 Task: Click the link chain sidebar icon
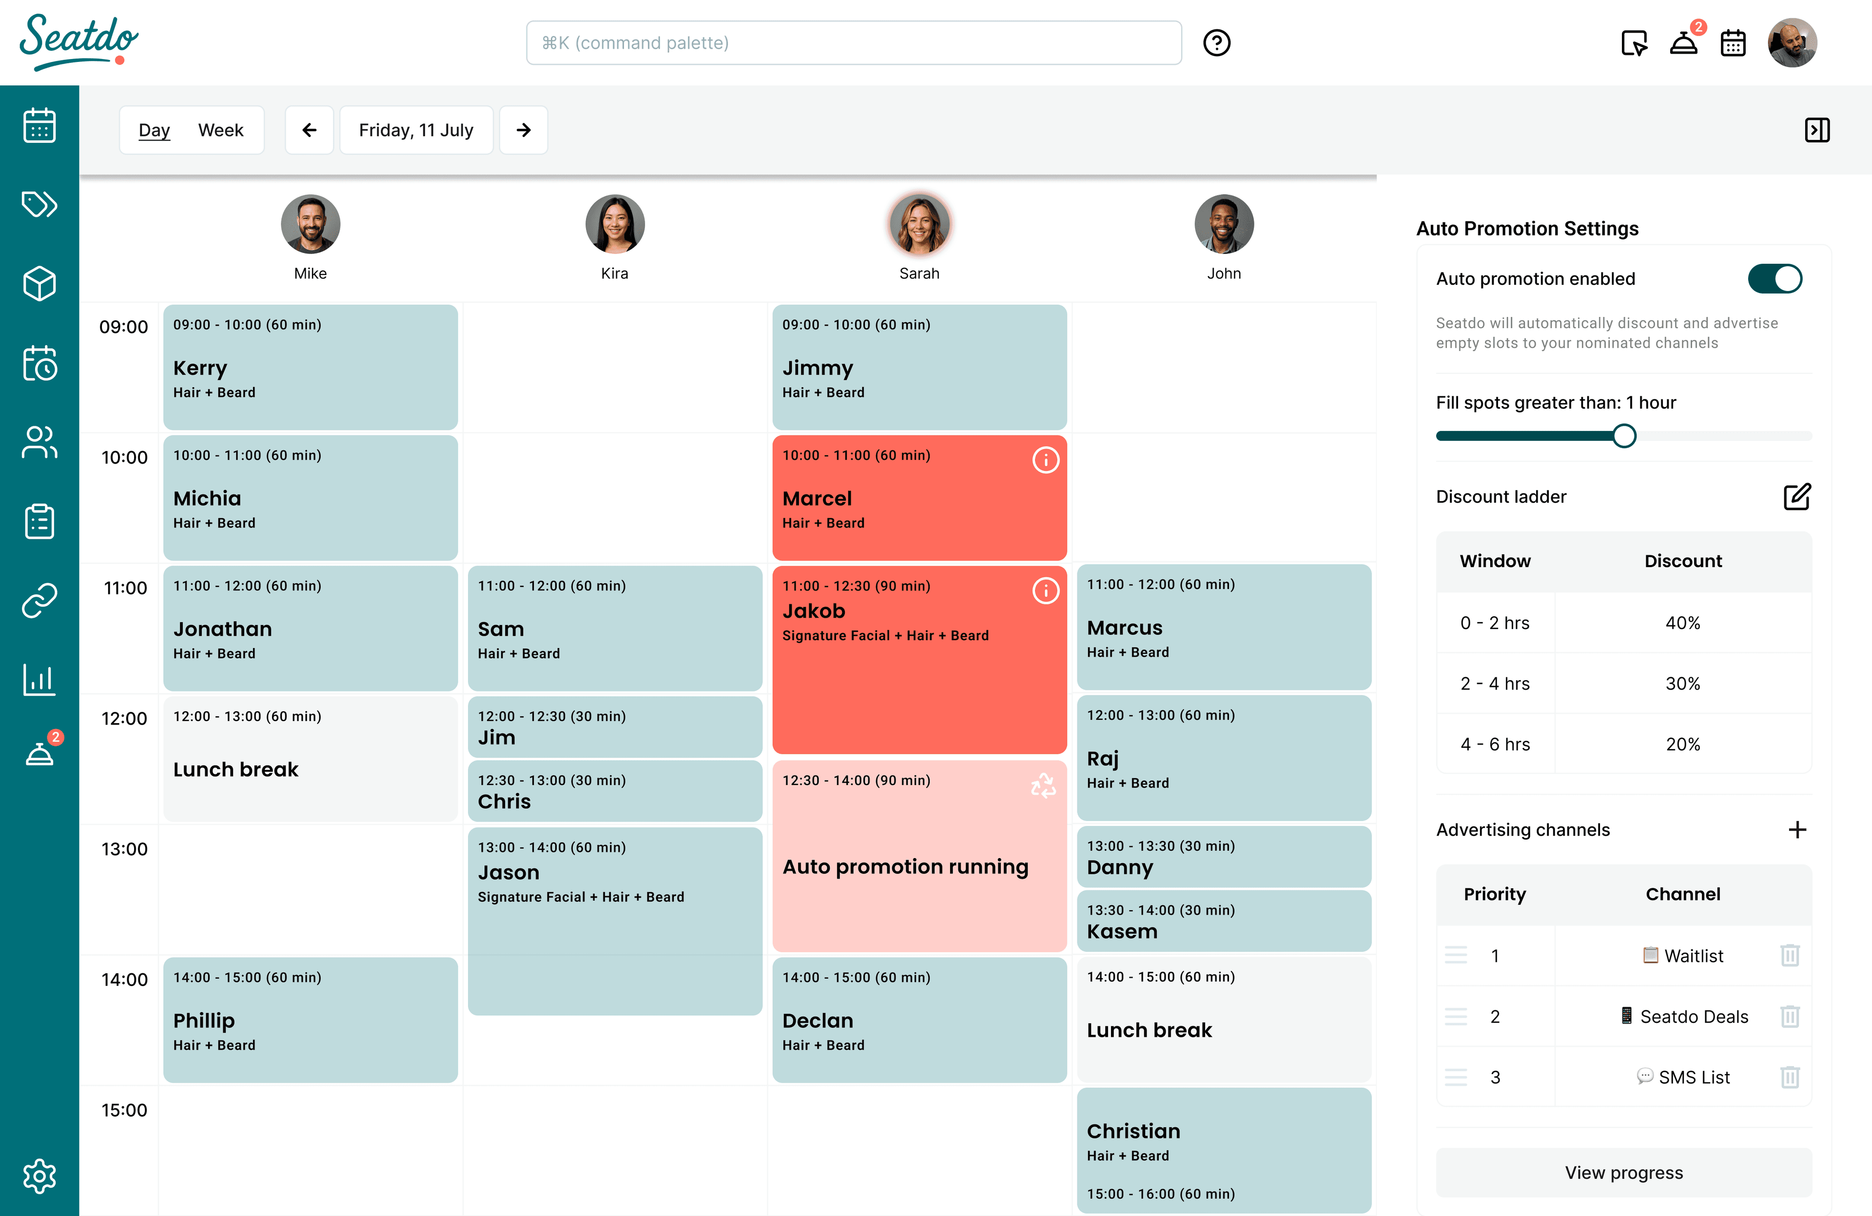point(39,601)
